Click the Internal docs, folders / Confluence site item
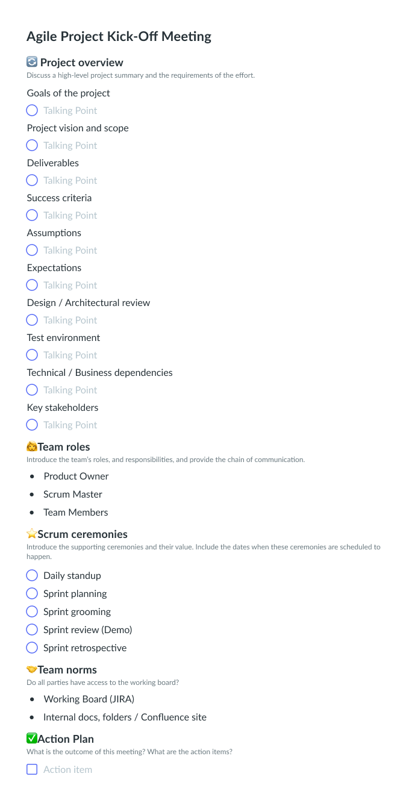Screen dimensions: 412x803 point(125,717)
